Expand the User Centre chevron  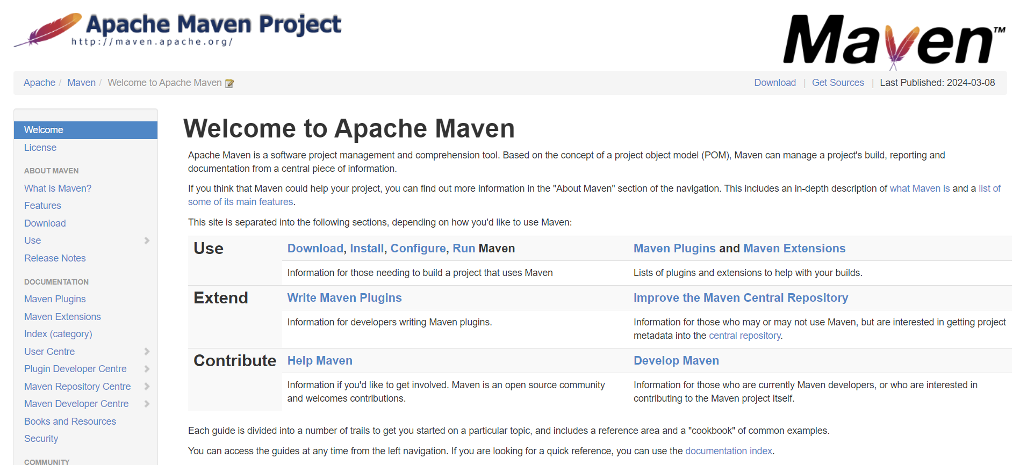pos(147,352)
